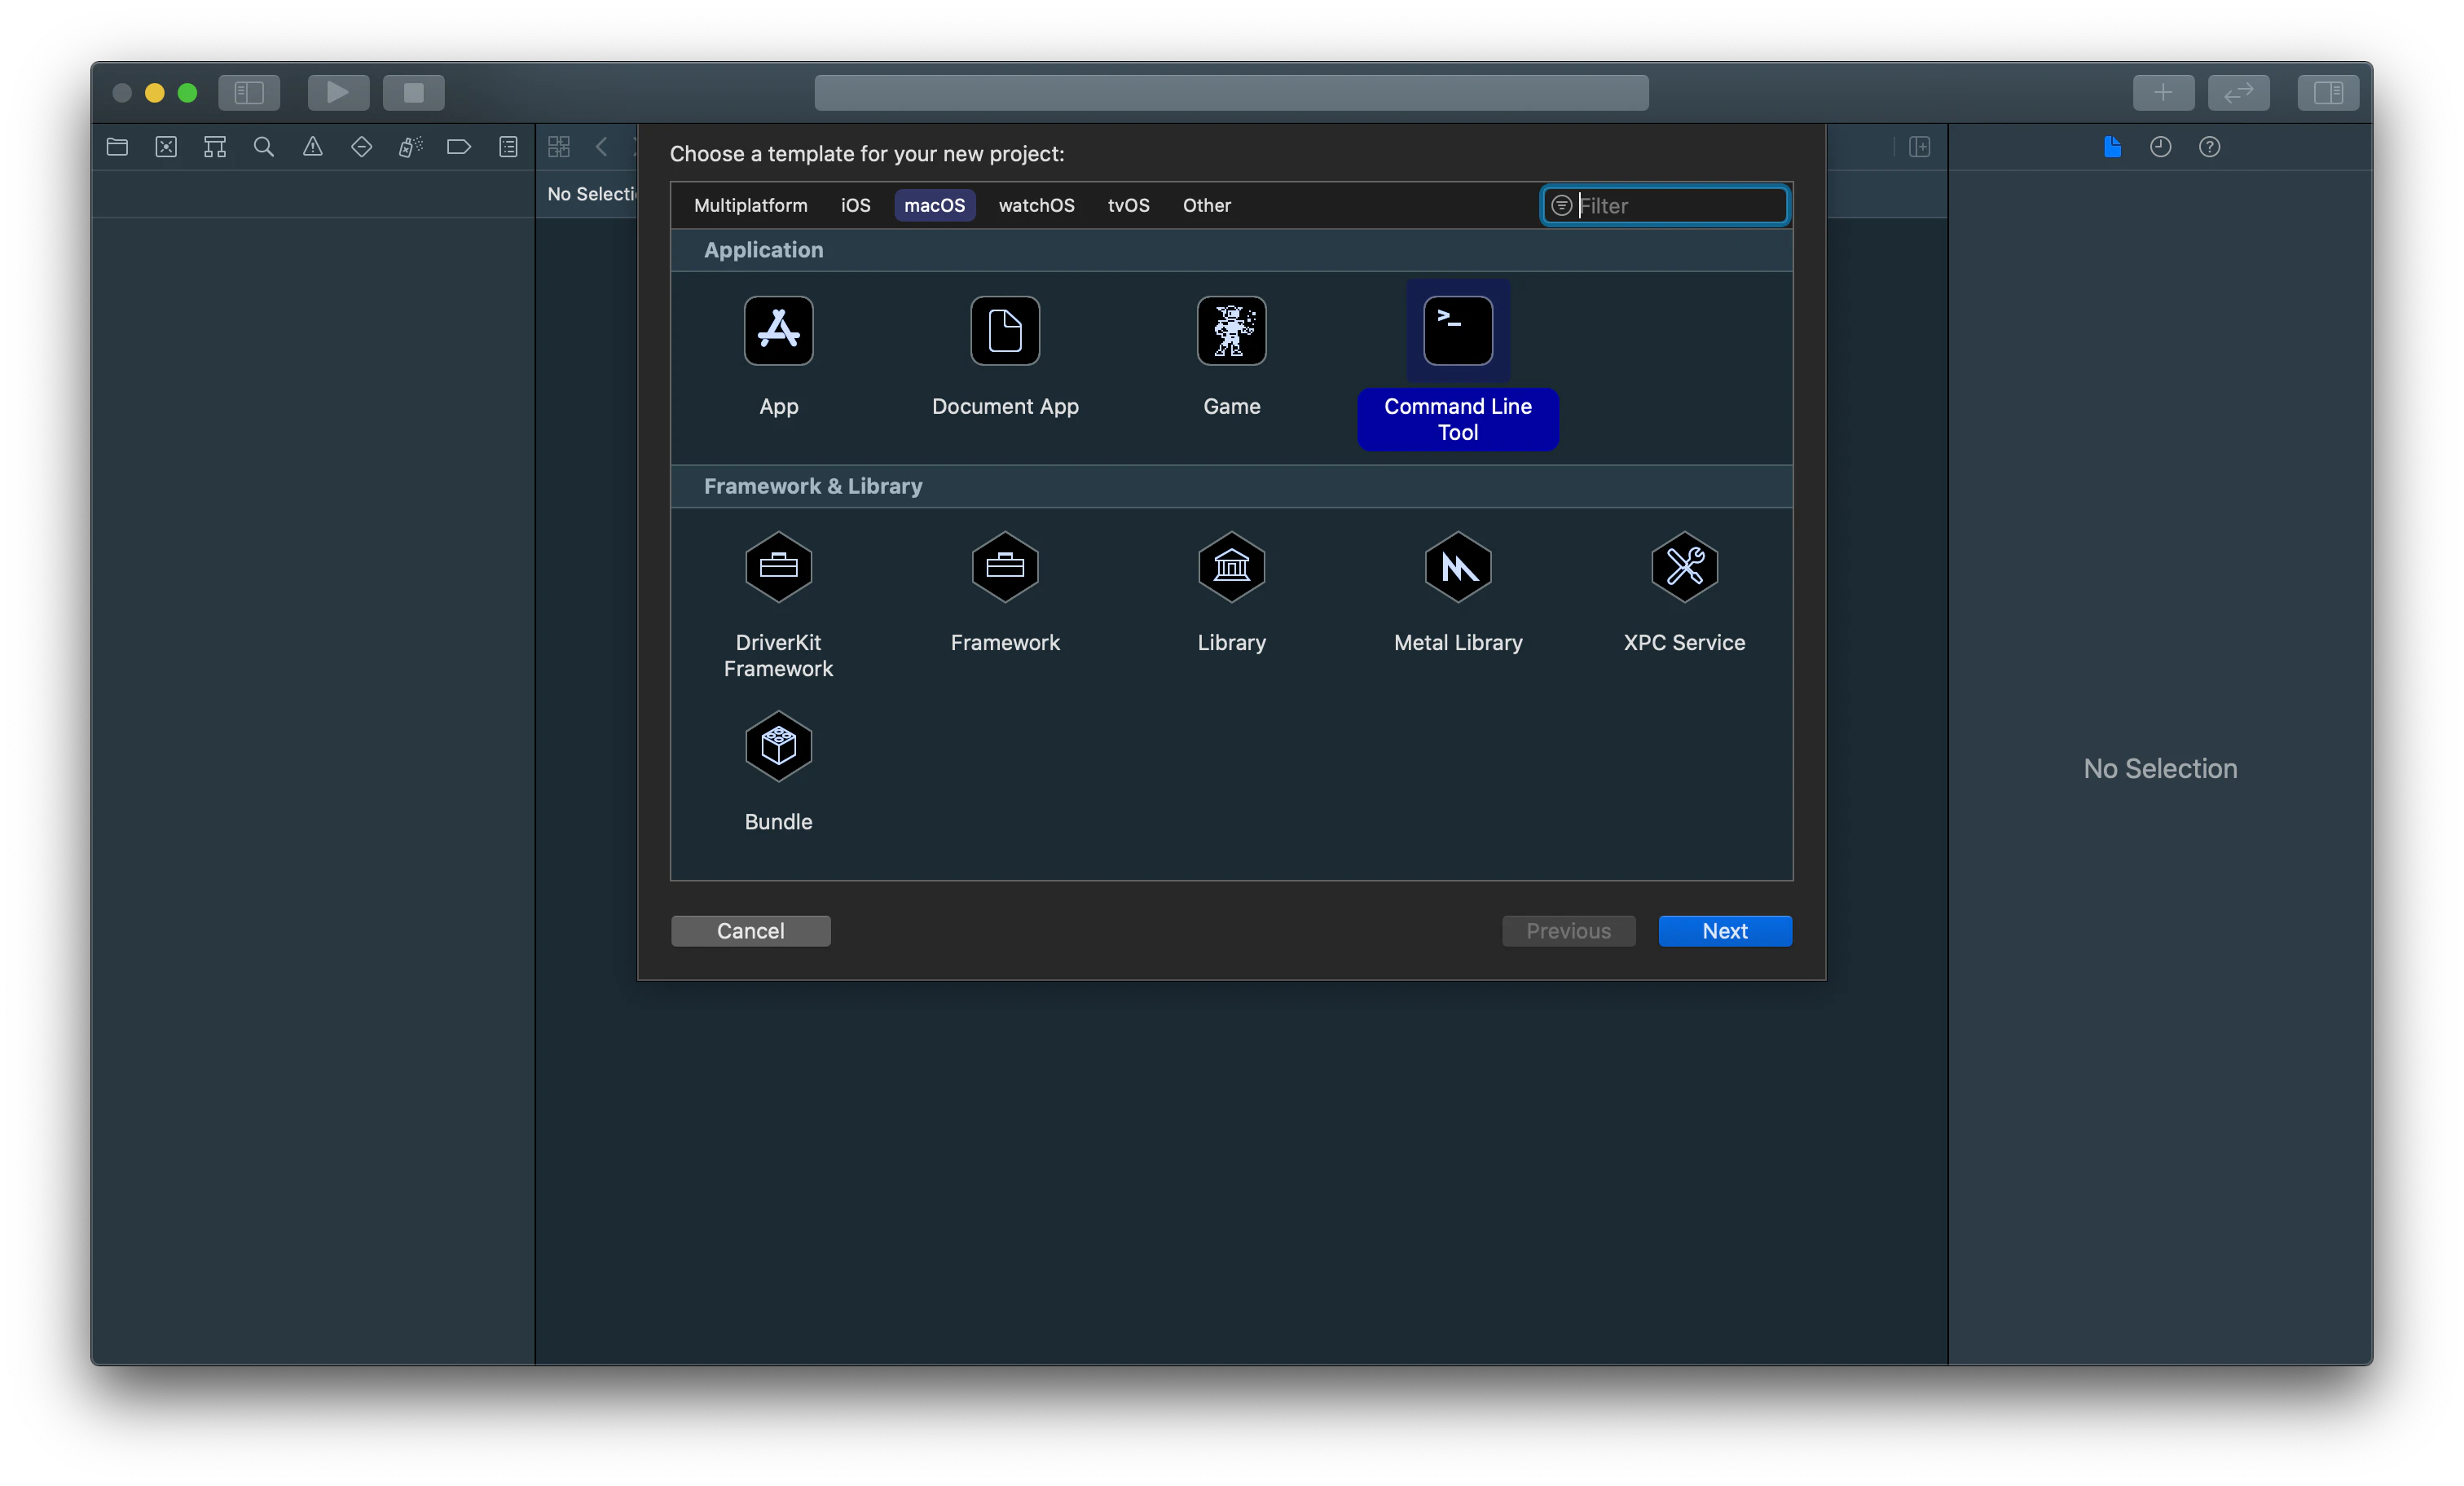Open the tvOS tab
Screen dimensions: 2464x1486
[x=1128, y=205]
